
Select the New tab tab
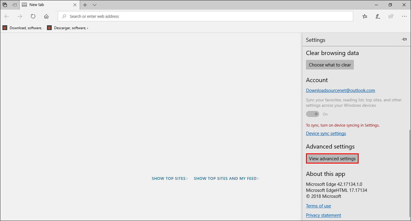[x=50, y=5]
